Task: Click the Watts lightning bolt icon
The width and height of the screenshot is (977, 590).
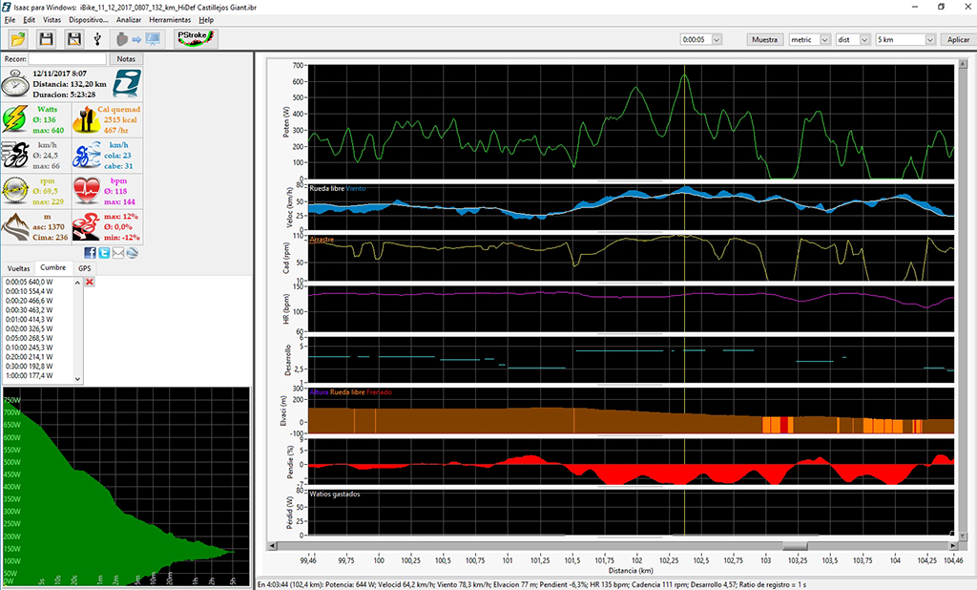Action: pyautogui.click(x=16, y=118)
